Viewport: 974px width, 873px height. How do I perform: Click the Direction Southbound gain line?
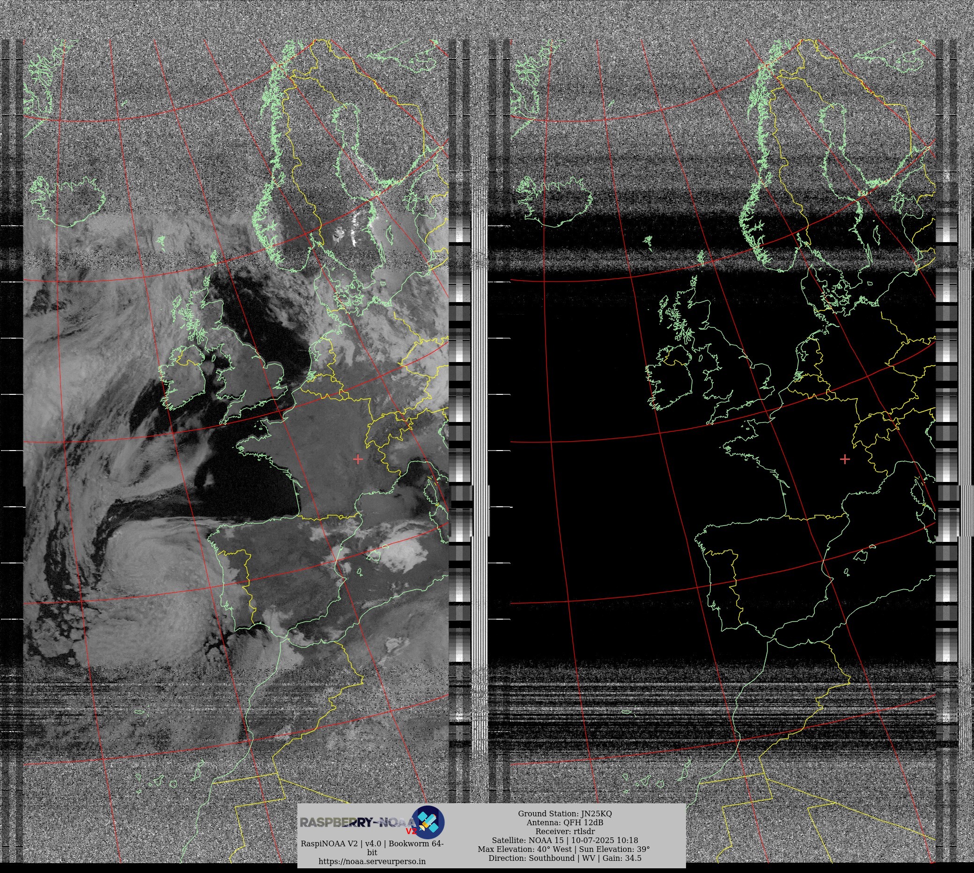coord(564,858)
